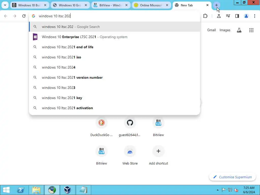Open the media controls icon
The image size is (260, 195).
[x=228, y=16]
